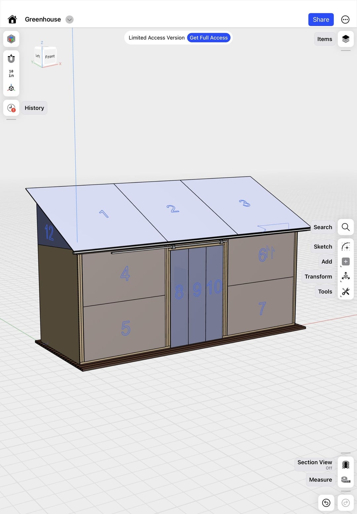The image size is (357, 514).
Task: Toggle the magnet snapping icon
Action: (x=11, y=59)
